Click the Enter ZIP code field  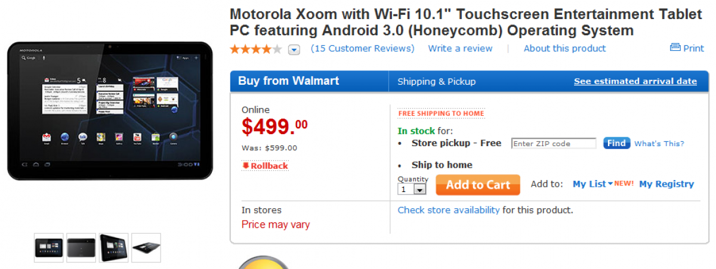(554, 144)
